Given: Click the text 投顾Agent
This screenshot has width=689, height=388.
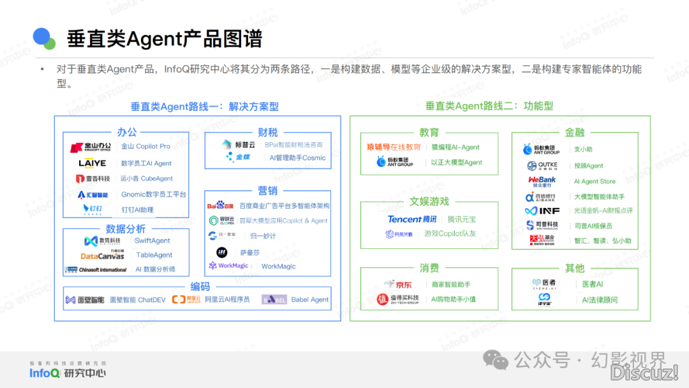Looking at the screenshot, I should click(x=588, y=166).
